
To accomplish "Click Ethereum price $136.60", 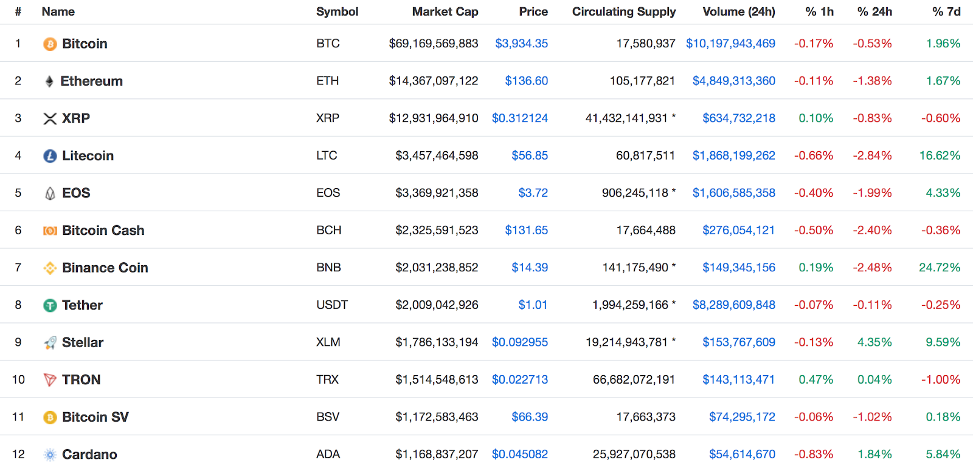I will [527, 81].
